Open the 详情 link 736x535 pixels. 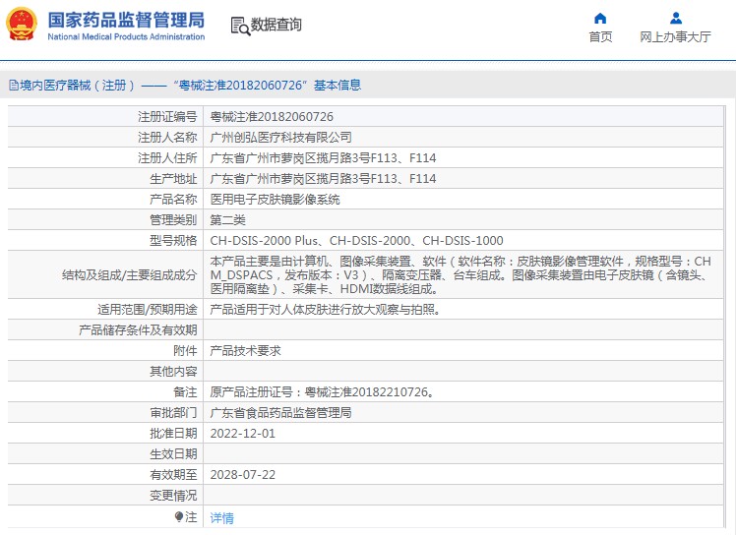[222, 517]
